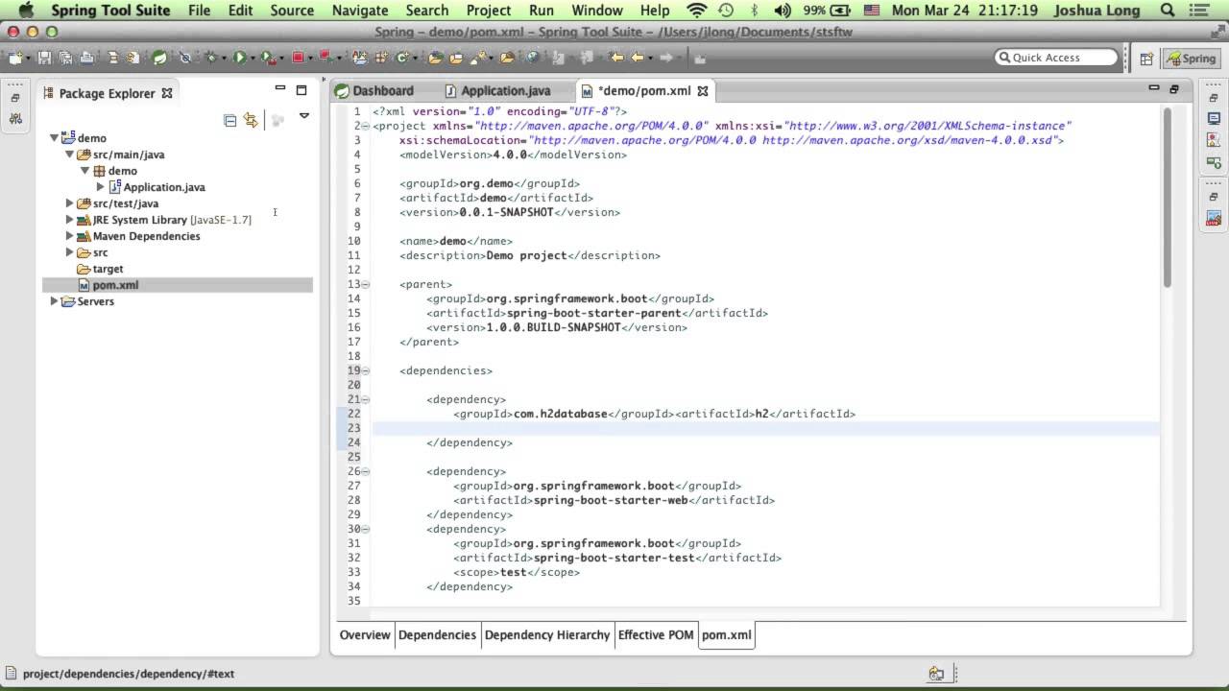Fold the dependencies element at line 19

(x=366, y=370)
